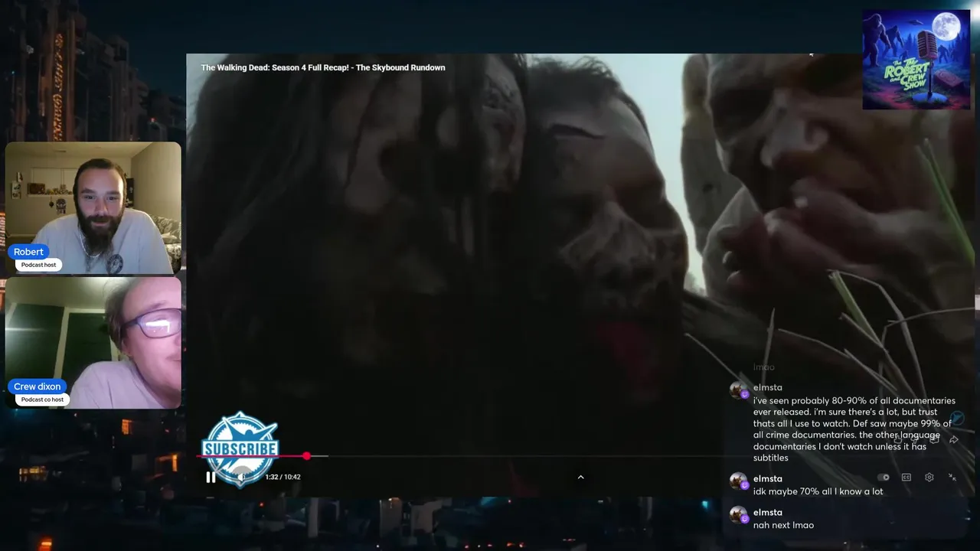
Task: Open the video title 'The Walking Dead: Season 4 Full Recap'
Action: coord(323,67)
